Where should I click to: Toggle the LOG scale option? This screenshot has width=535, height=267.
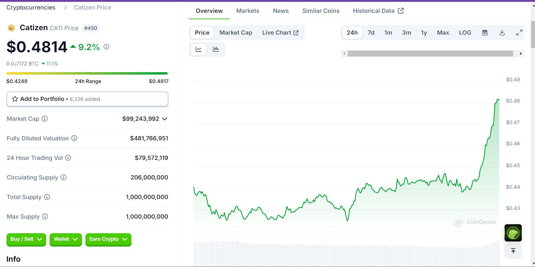click(x=465, y=33)
